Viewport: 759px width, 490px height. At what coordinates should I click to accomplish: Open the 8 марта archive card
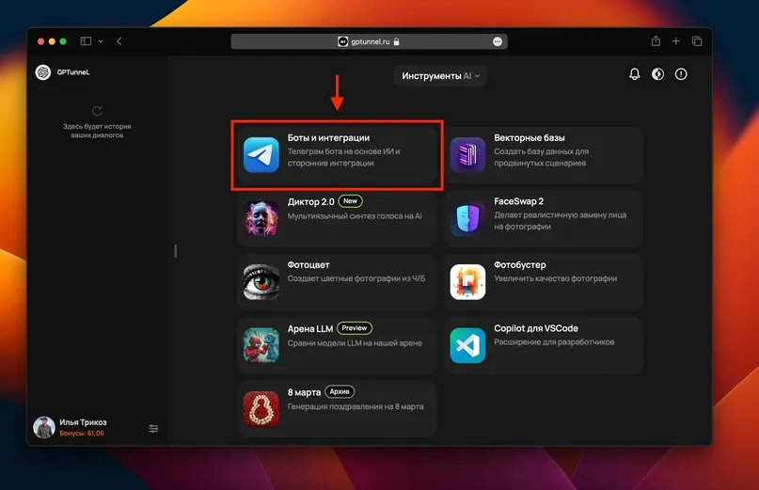[x=337, y=409]
